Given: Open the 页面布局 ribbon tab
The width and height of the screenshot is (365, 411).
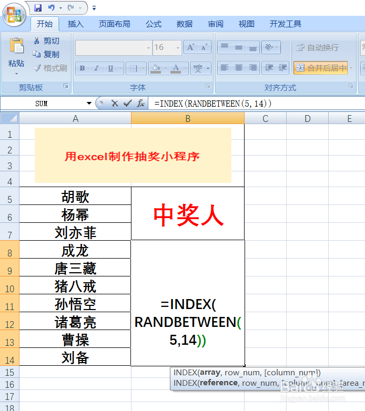Looking at the screenshot, I should point(115,24).
